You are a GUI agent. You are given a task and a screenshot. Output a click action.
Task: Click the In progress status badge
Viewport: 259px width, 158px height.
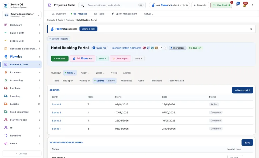click(178, 48)
